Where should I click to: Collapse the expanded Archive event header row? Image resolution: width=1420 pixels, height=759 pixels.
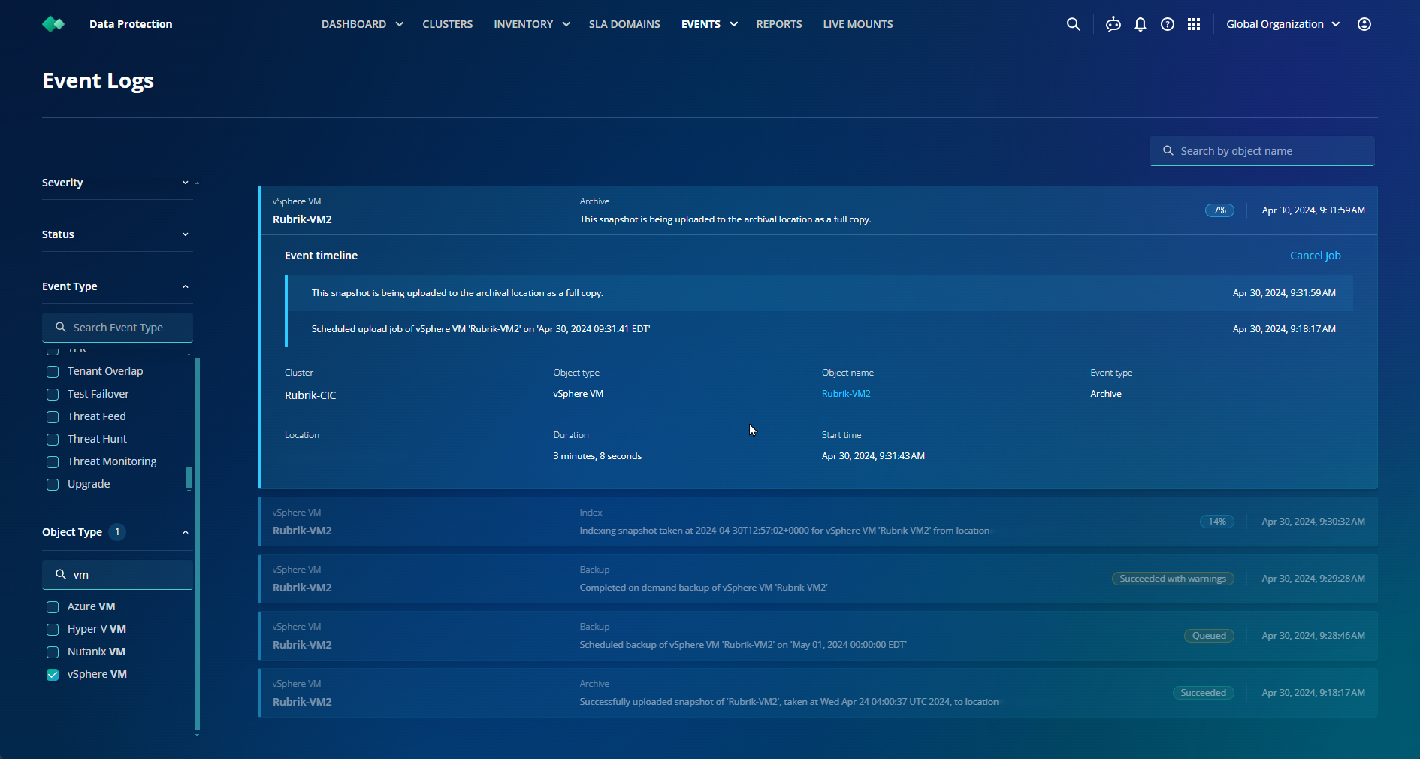click(x=817, y=210)
